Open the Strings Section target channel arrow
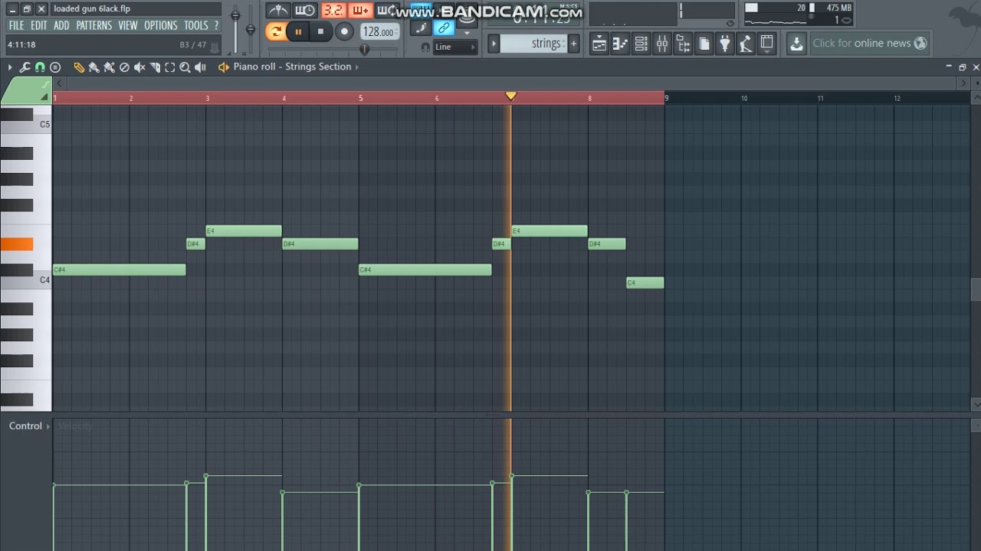Screen dimensions: 981x551 coord(356,67)
